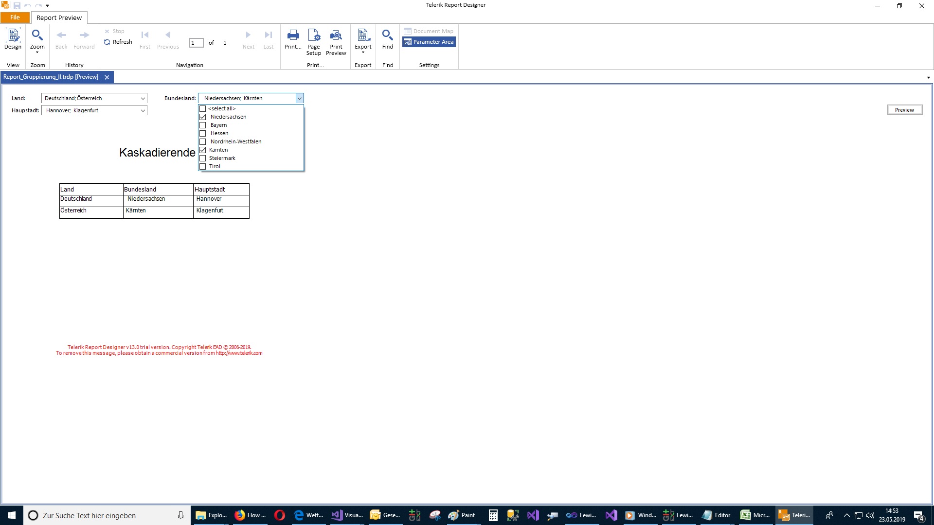Screen dimensions: 934x525
Task: Switch to Design view icon
Action: point(13,38)
